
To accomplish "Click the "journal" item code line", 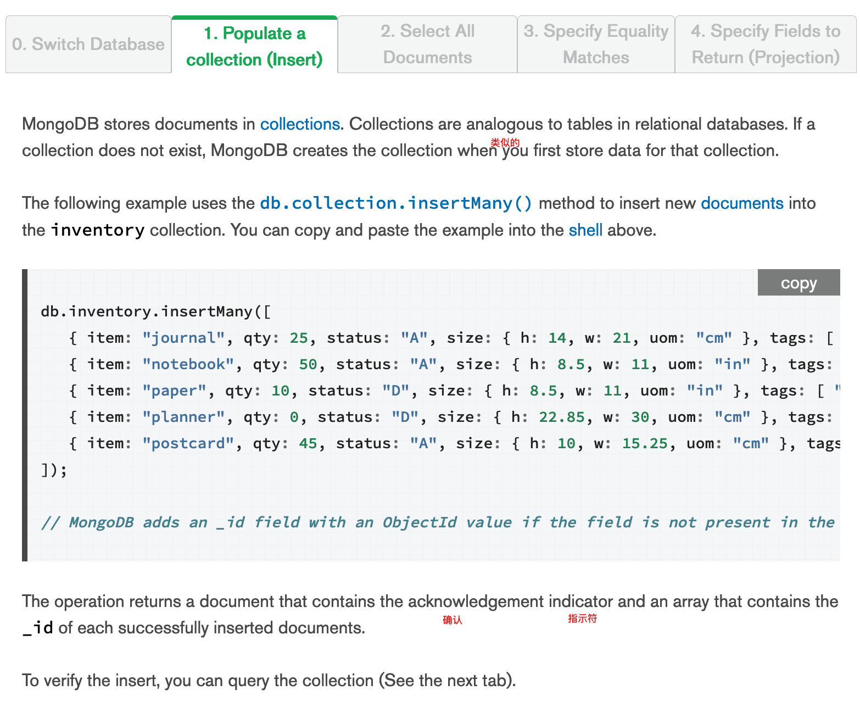I will pos(451,338).
